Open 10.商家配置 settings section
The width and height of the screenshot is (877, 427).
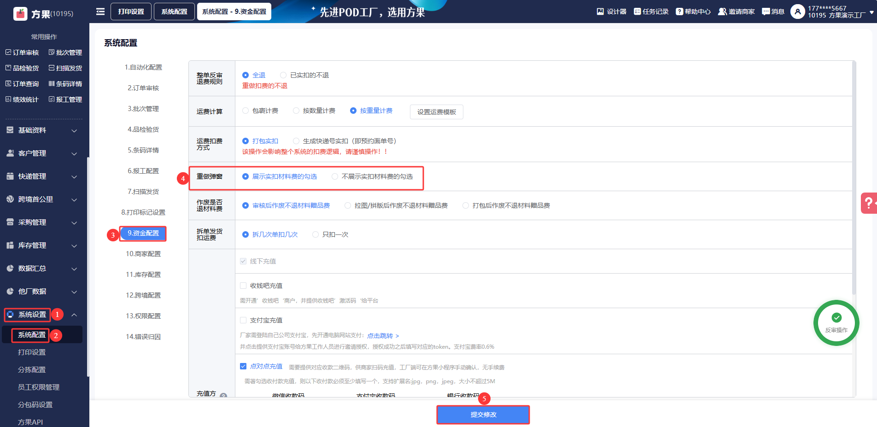point(143,254)
